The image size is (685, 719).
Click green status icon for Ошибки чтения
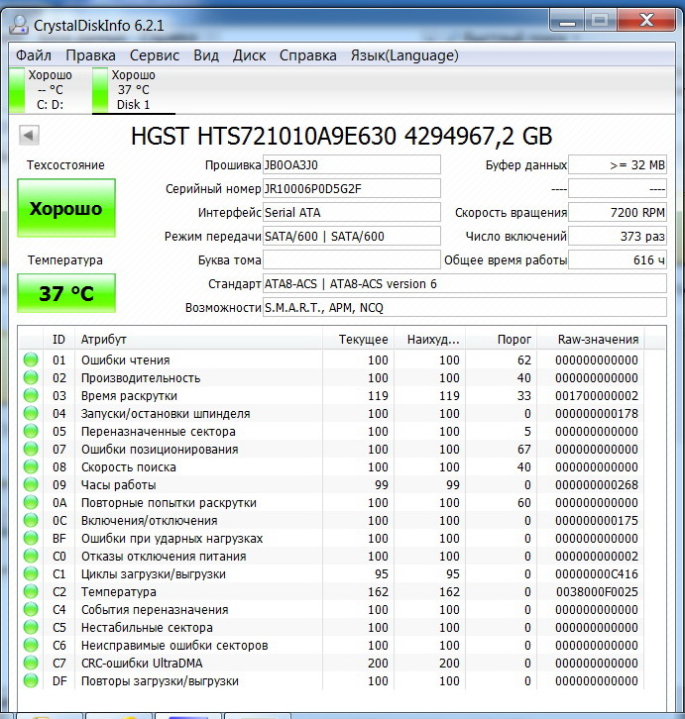pyautogui.click(x=31, y=359)
